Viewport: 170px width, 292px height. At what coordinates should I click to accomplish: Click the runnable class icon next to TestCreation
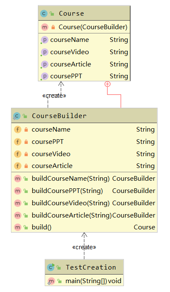pos(51,267)
